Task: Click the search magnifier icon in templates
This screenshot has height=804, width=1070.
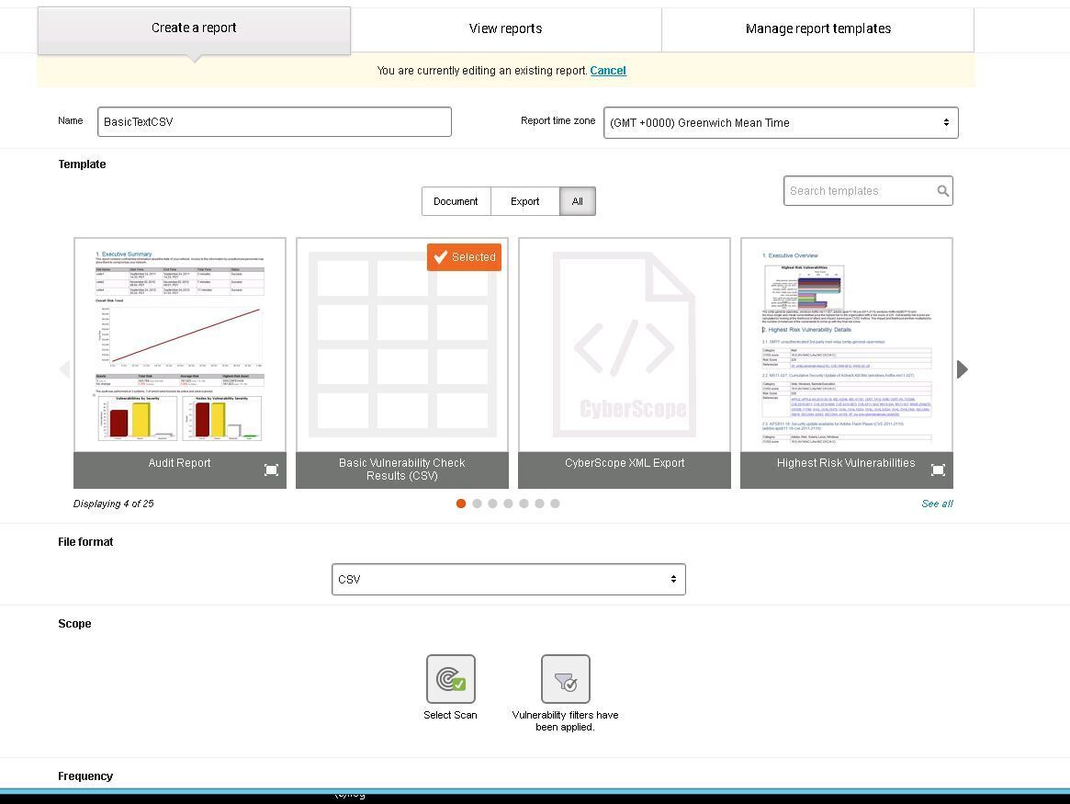Action: (942, 191)
